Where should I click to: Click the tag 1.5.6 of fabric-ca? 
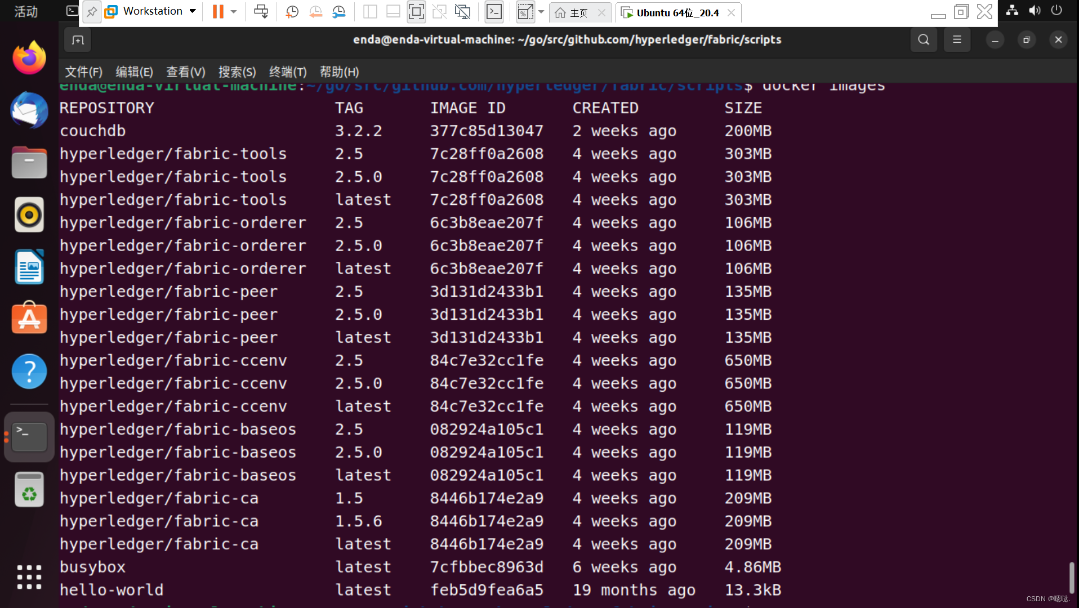[x=359, y=521]
